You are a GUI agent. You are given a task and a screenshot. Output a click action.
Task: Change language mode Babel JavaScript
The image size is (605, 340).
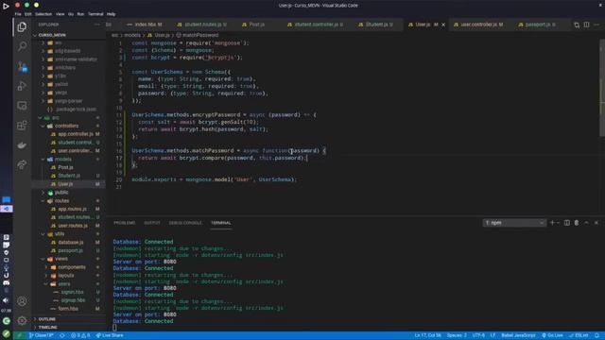(x=518, y=335)
